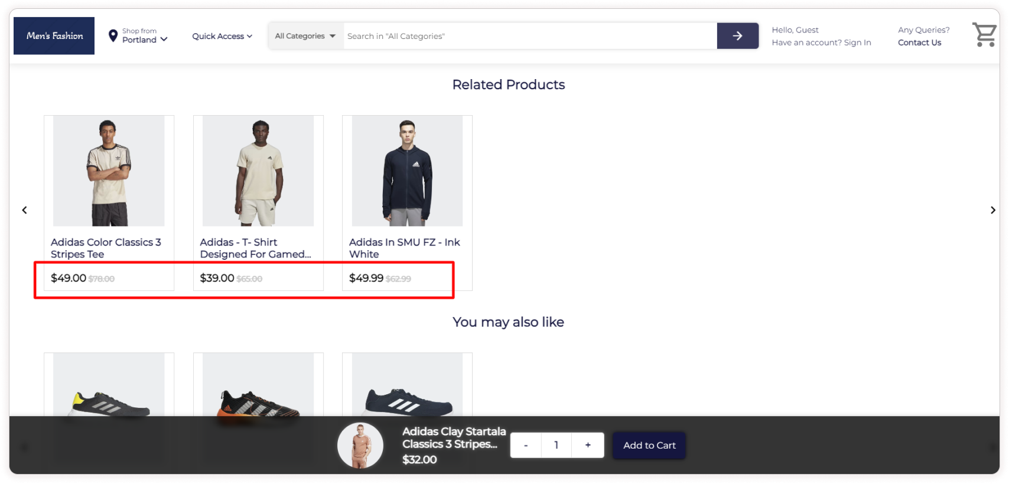The width and height of the screenshot is (1009, 484).
Task: Click the Men's Fashion logo
Action: 54,36
